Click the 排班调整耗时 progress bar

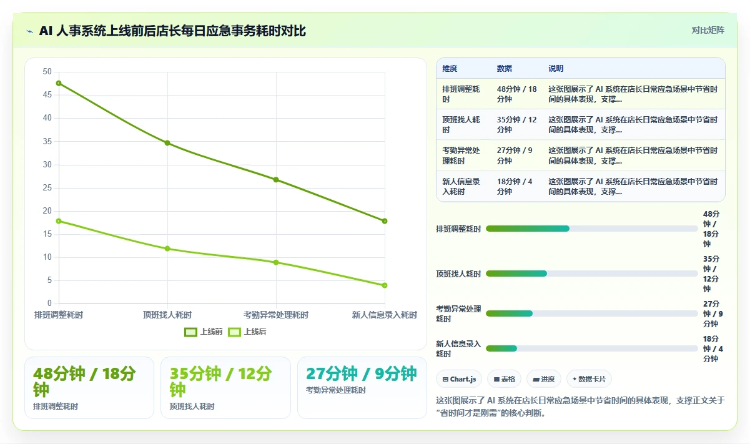click(x=591, y=229)
